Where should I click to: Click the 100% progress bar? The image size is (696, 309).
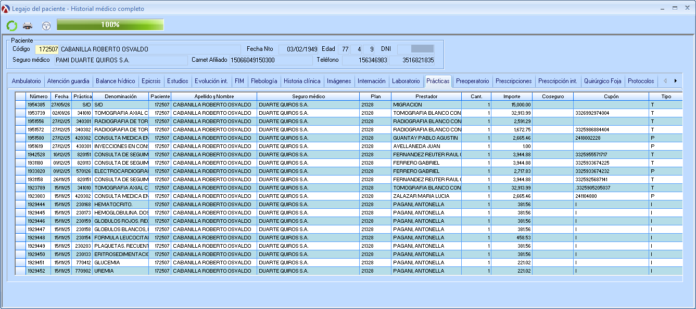(110, 25)
